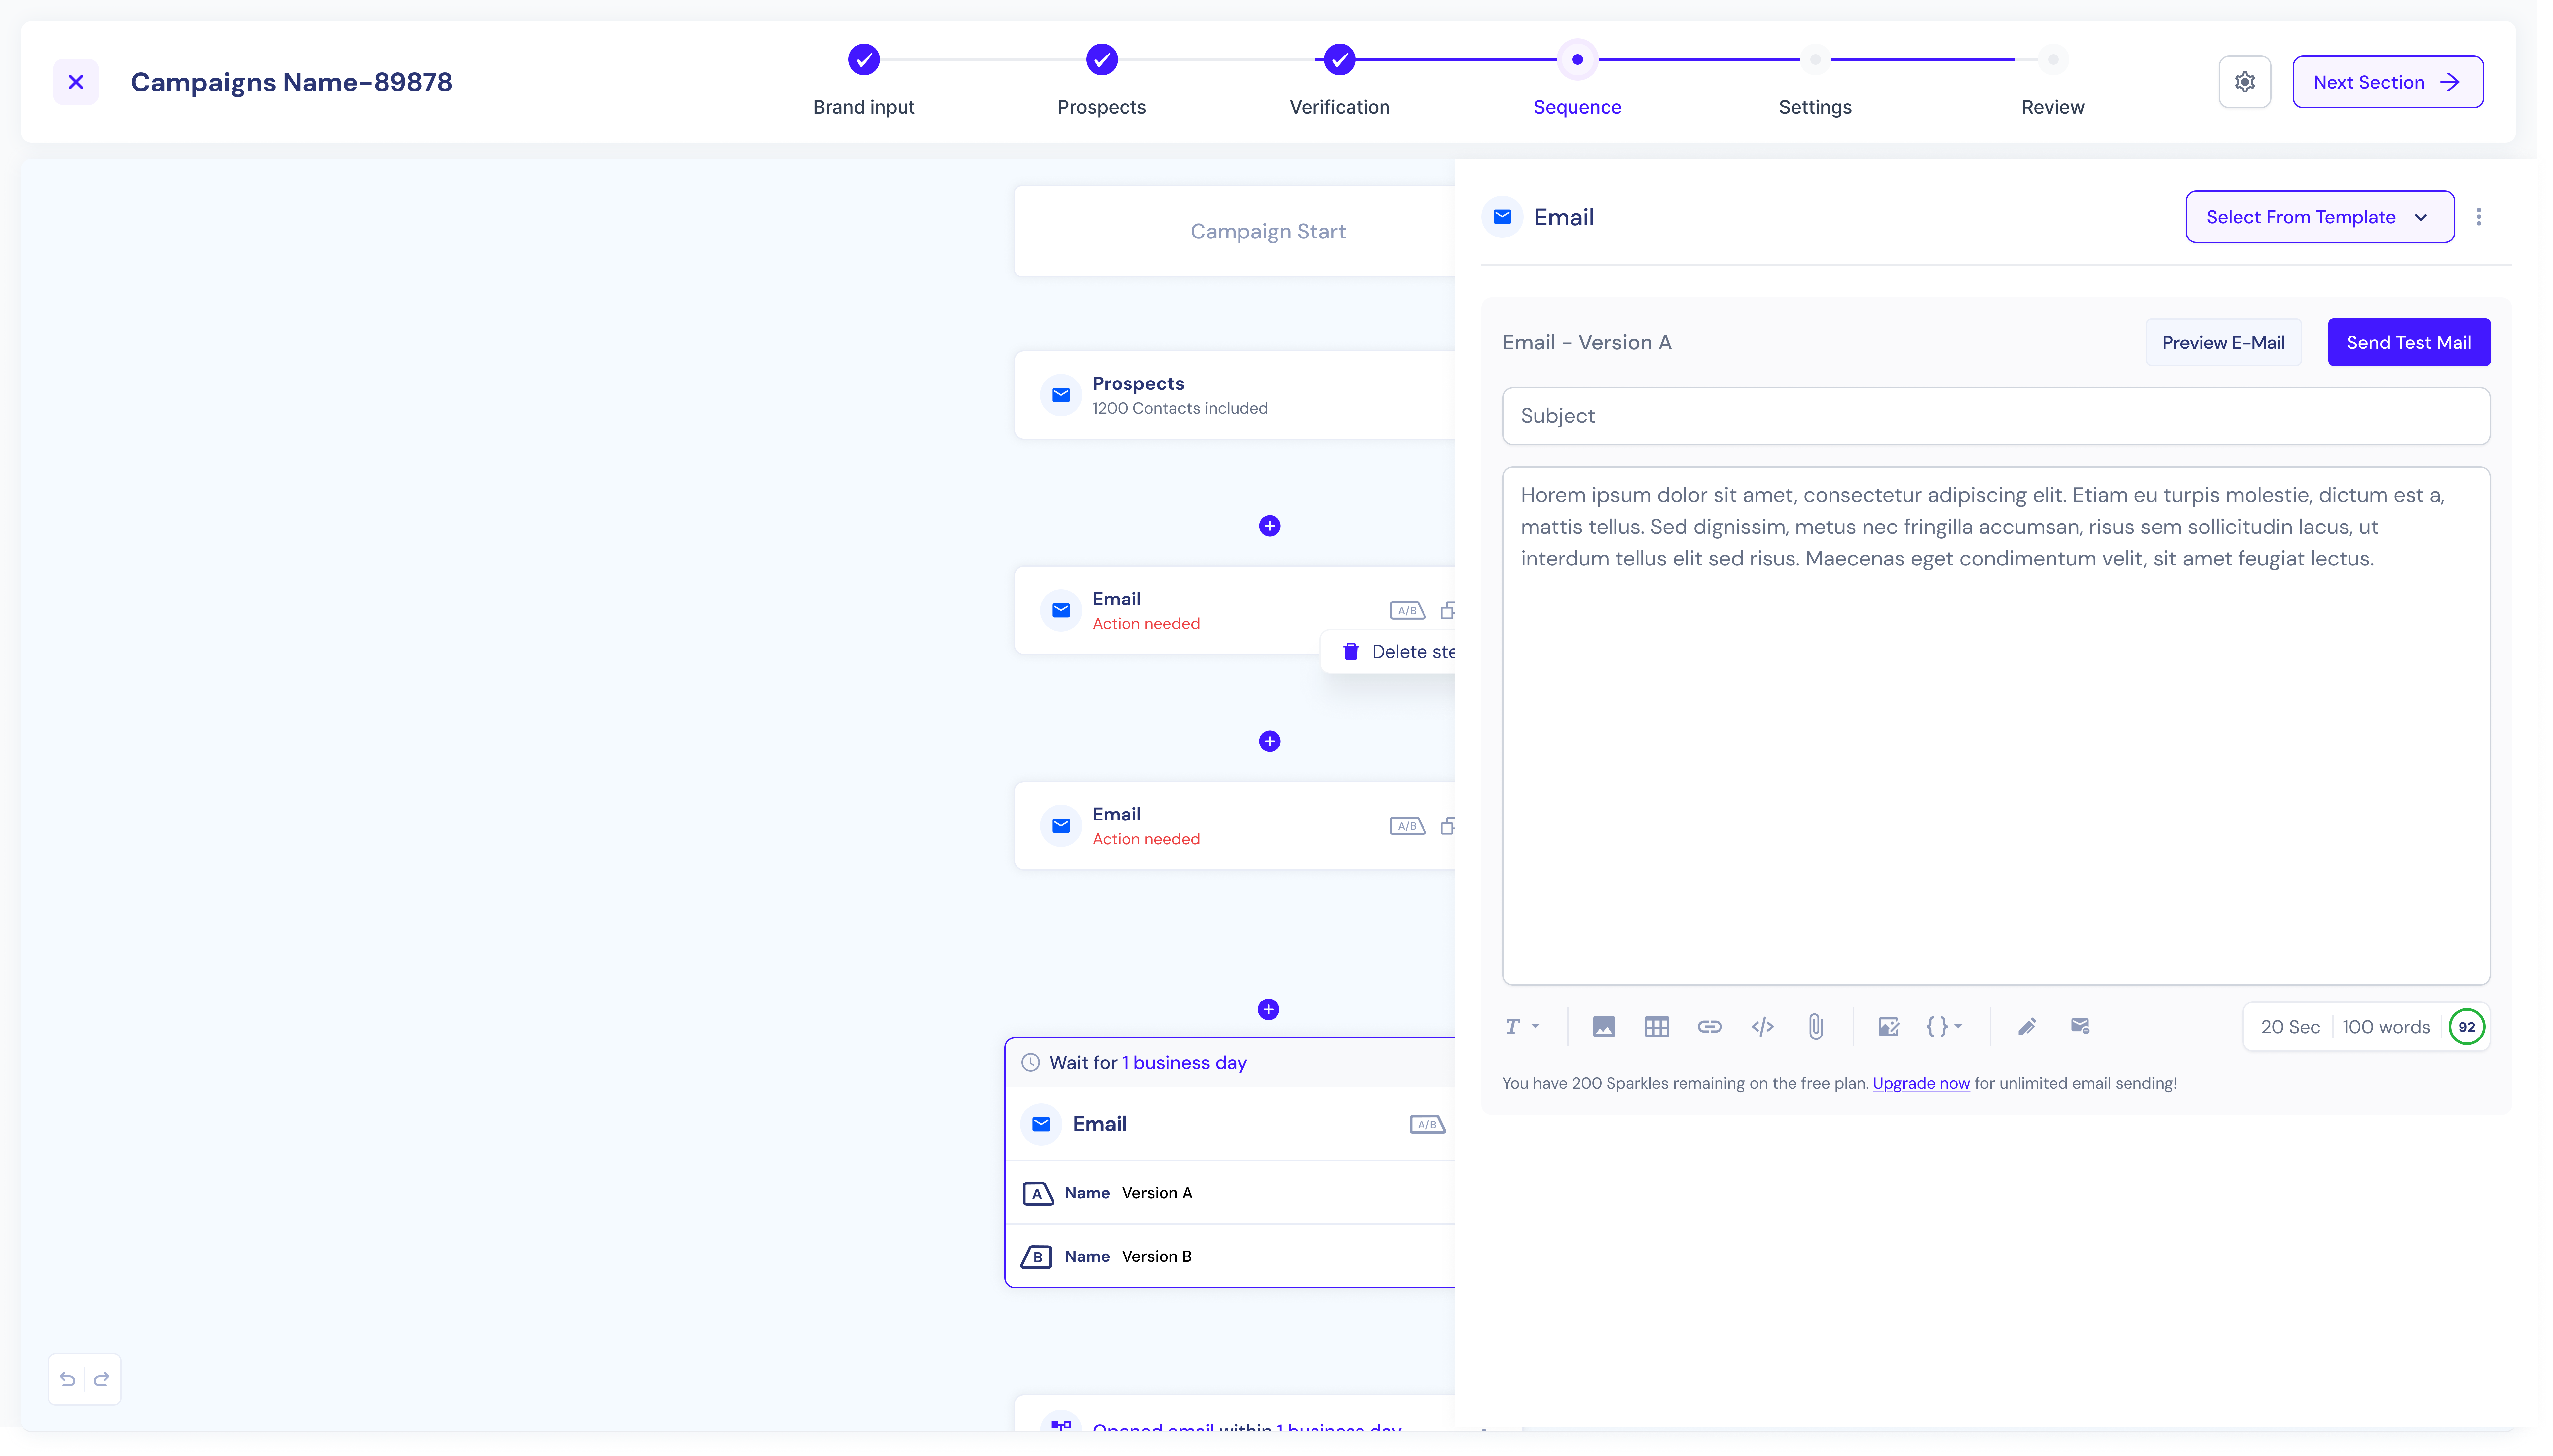2553x1456 pixels.
Task: Follow the Upgrade now link
Action: click(x=1920, y=1083)
